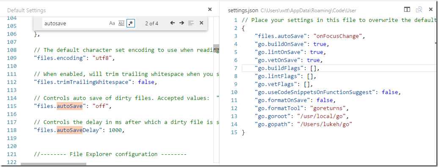438x167 pixels.
Task: Toggle Match Whole Word in find widget
Action: click(121, 23)
